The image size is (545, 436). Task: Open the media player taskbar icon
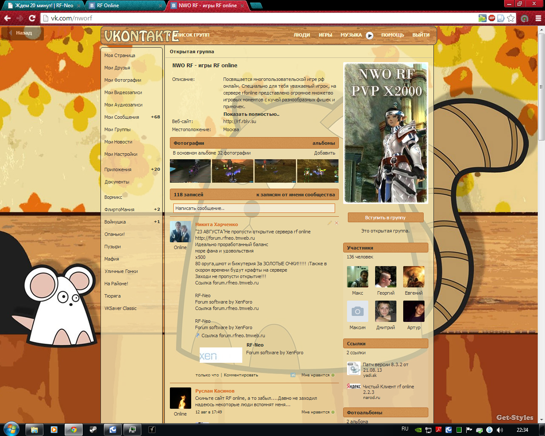(x=54, y=430)
